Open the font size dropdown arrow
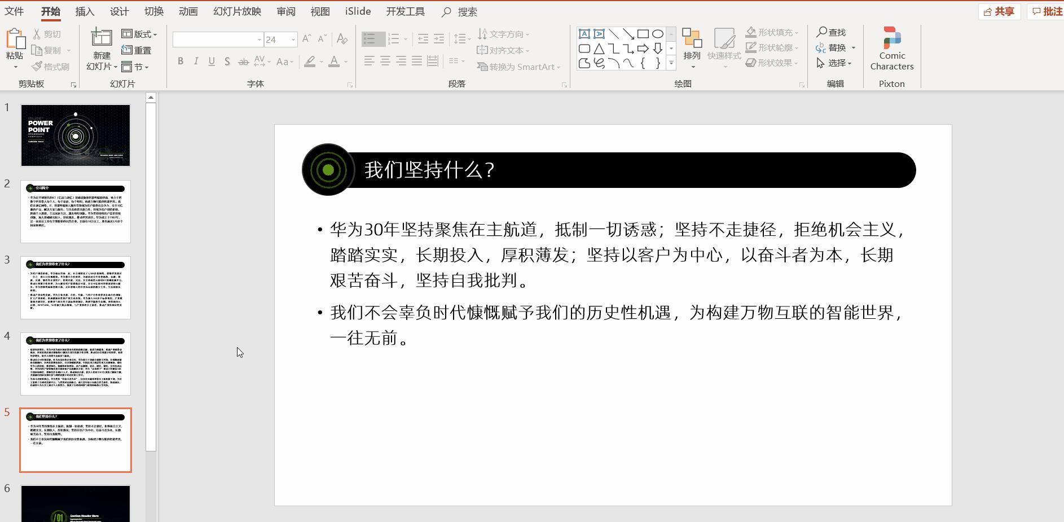Viewport: 1064px width, 522px height. [x=293, y=40]
